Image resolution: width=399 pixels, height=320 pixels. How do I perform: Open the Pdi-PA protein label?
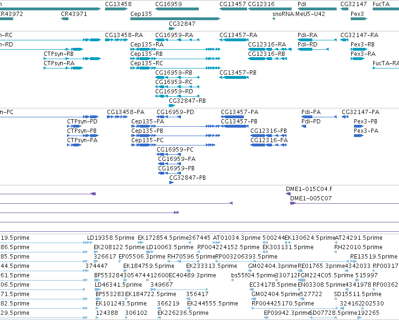point(311,112)
